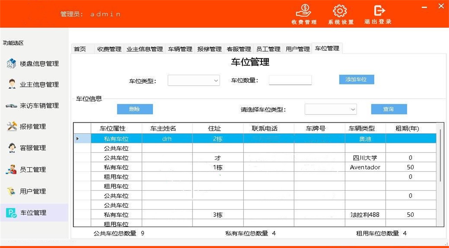Click the 车位管理 parking icon in sidebar
This screenshot has height=248, width=449.
click(x=11, y=213)
